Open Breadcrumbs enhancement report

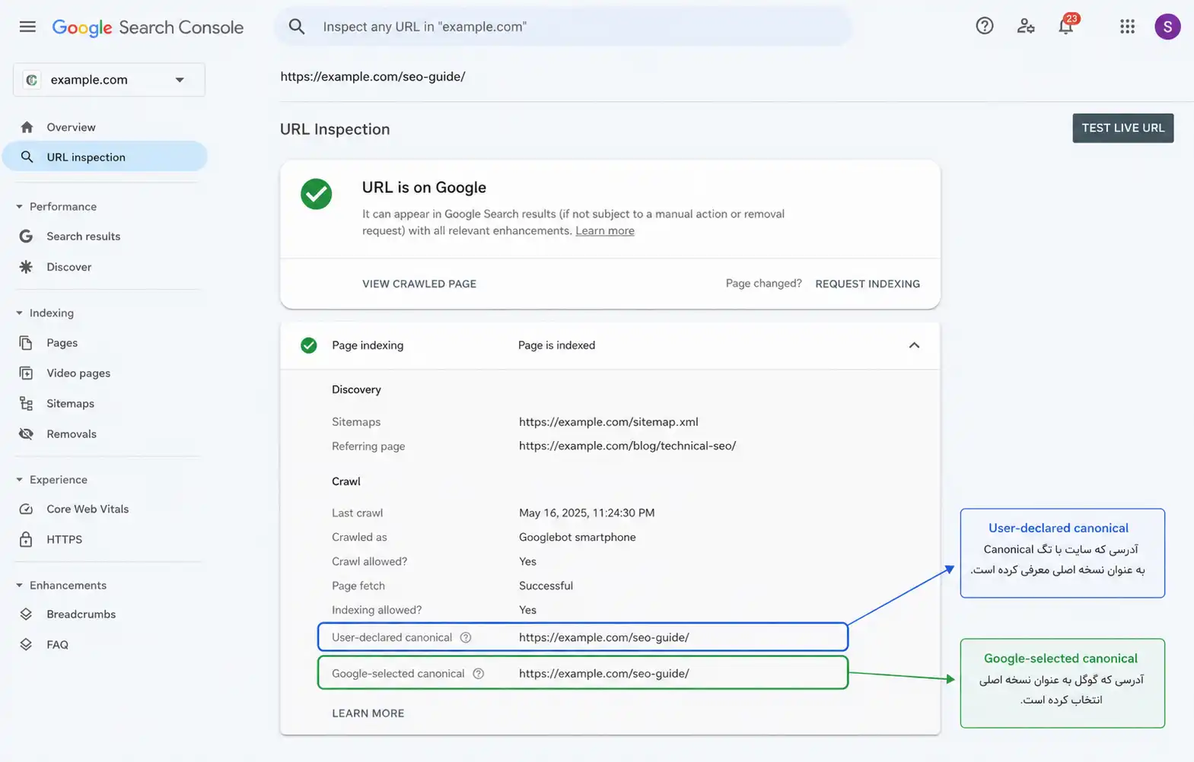click(81, 614)
